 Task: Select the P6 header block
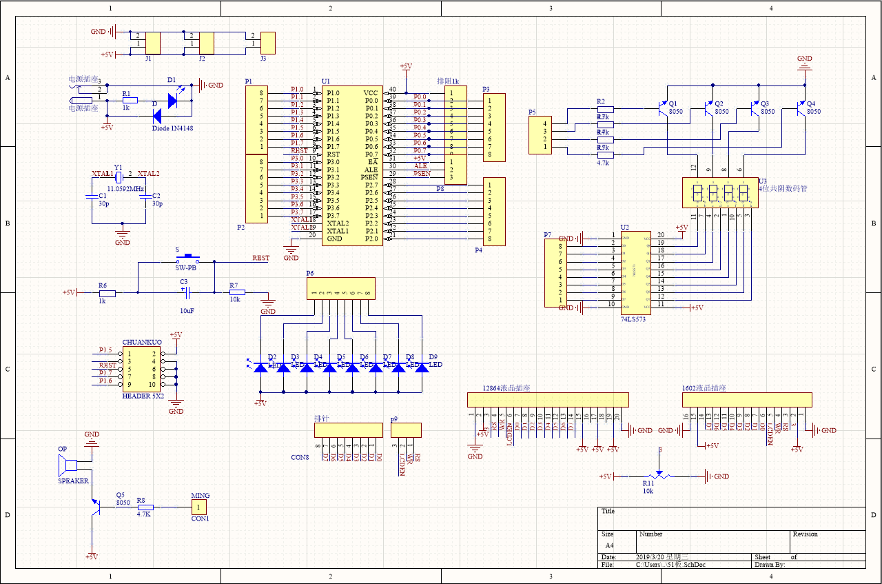tap(341, 288)
